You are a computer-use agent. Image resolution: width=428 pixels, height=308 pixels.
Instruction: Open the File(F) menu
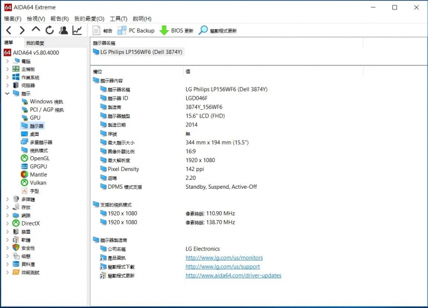12,19
